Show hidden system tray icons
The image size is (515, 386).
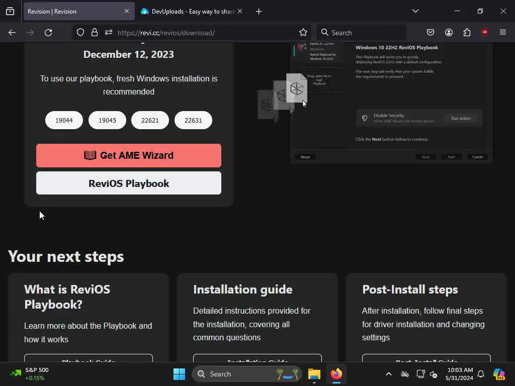(389, 374)
